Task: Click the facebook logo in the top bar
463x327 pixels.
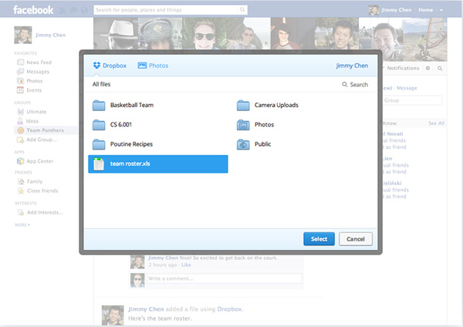Action: pos(33,10)
